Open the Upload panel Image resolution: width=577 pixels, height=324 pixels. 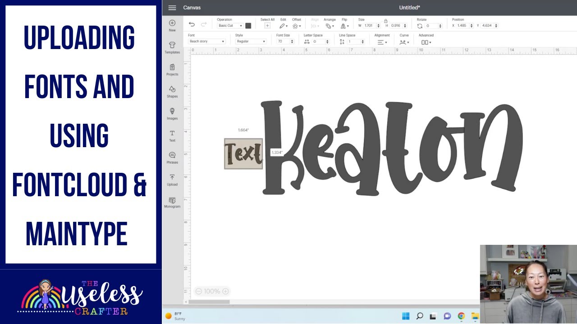tap(172, 180)
